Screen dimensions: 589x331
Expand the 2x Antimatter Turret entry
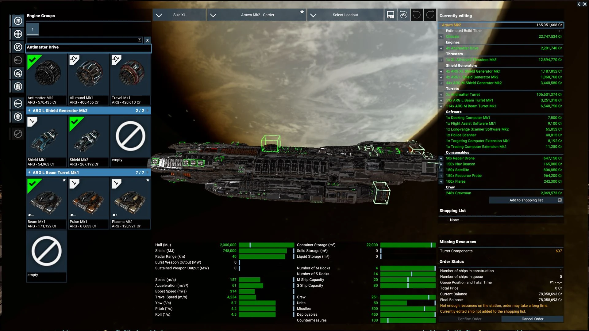[x=441, y=94]
